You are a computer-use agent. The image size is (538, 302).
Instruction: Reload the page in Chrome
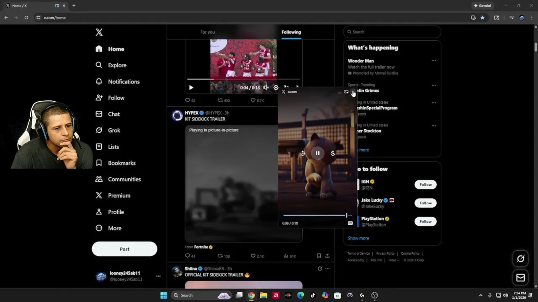point(26,18)
